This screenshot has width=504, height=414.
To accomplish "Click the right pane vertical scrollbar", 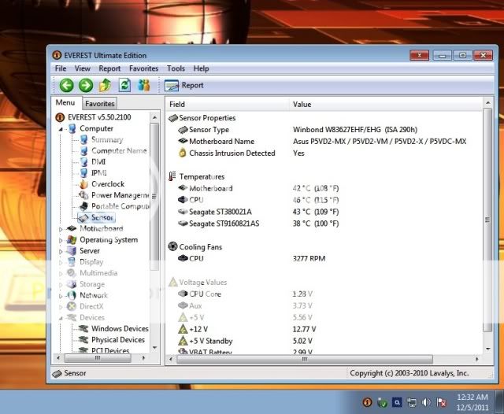I will [487, 220].
